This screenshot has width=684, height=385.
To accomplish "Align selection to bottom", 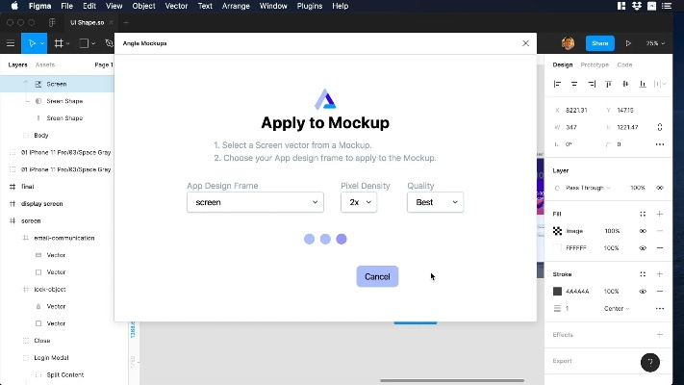I will (x=643, y=84).
